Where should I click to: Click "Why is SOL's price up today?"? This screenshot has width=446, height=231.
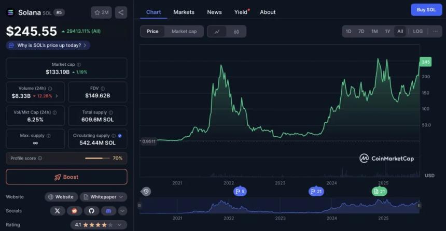point(48,46)
